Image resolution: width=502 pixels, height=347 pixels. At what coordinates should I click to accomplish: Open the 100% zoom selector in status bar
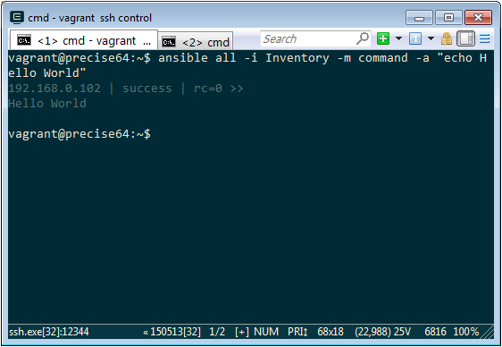(x=465, y=332)
